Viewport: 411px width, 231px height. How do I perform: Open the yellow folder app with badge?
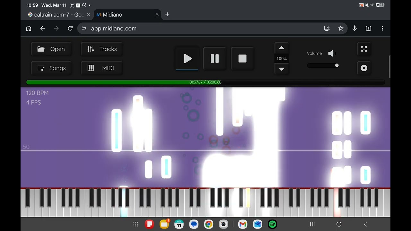click(x=164, y=224)
